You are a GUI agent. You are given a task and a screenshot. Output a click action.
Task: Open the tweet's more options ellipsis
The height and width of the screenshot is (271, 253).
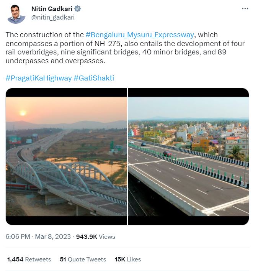[x=244, y=8]
